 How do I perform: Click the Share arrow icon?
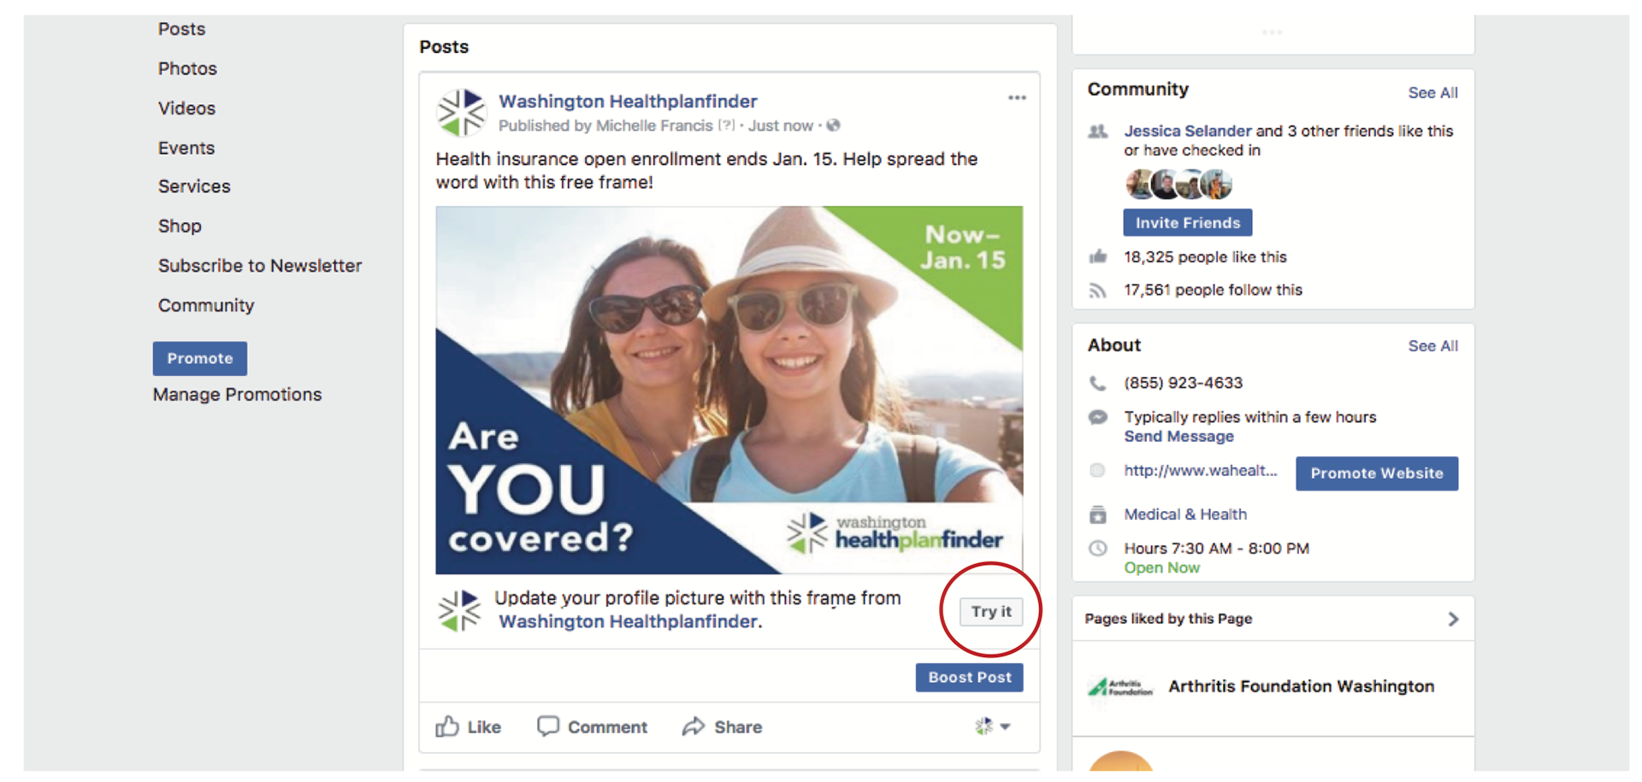[694, 726]
